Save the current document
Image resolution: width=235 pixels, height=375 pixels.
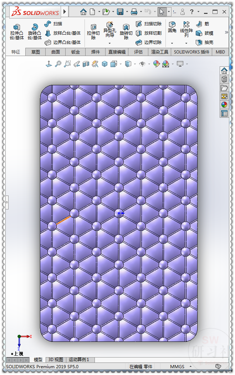click(x=120, y=12)
